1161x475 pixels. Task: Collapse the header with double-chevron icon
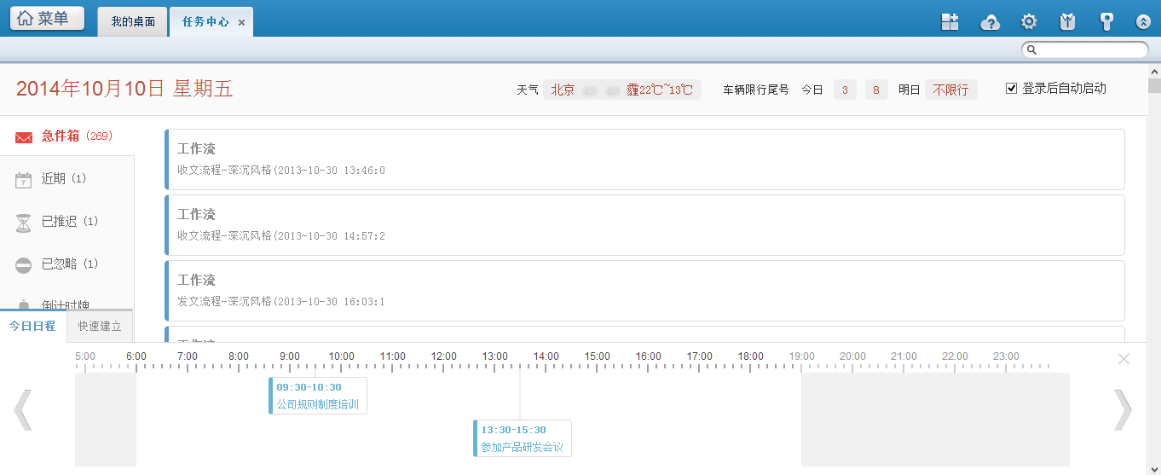click(x=1144, y=23)
